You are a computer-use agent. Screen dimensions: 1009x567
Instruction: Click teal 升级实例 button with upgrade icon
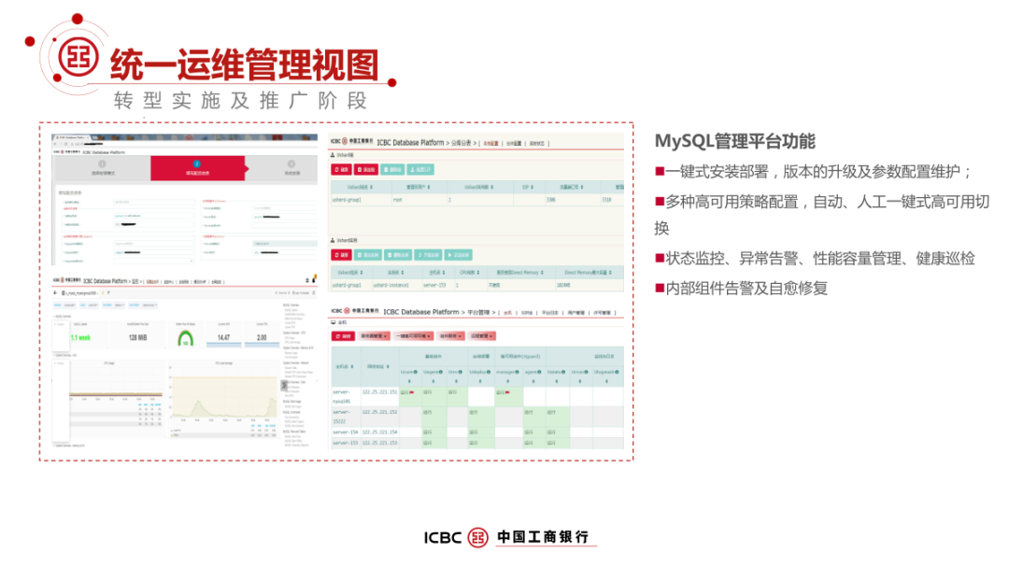428,255
